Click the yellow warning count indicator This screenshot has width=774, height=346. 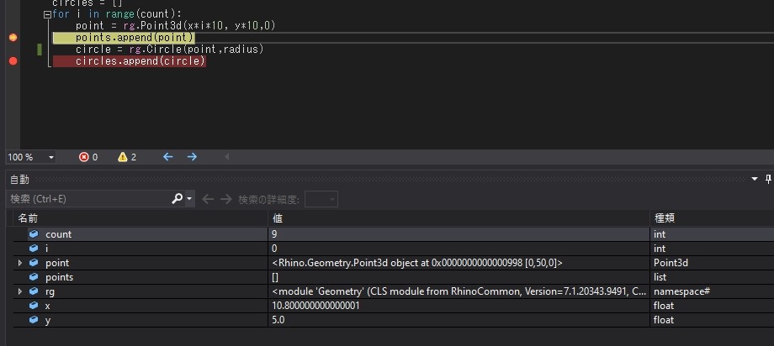point(127,157)
